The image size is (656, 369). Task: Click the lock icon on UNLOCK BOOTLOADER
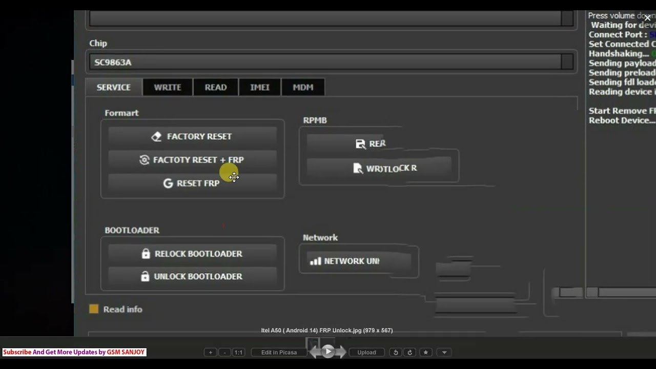coord(145,276)
